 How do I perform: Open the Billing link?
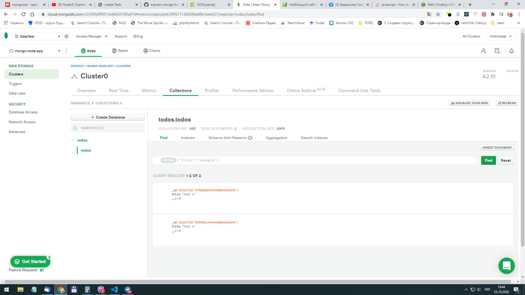(x=138, y=36)
